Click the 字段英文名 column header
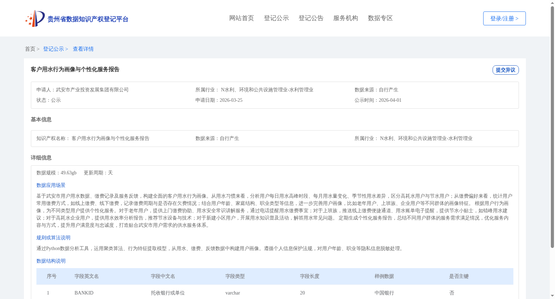 87,276
